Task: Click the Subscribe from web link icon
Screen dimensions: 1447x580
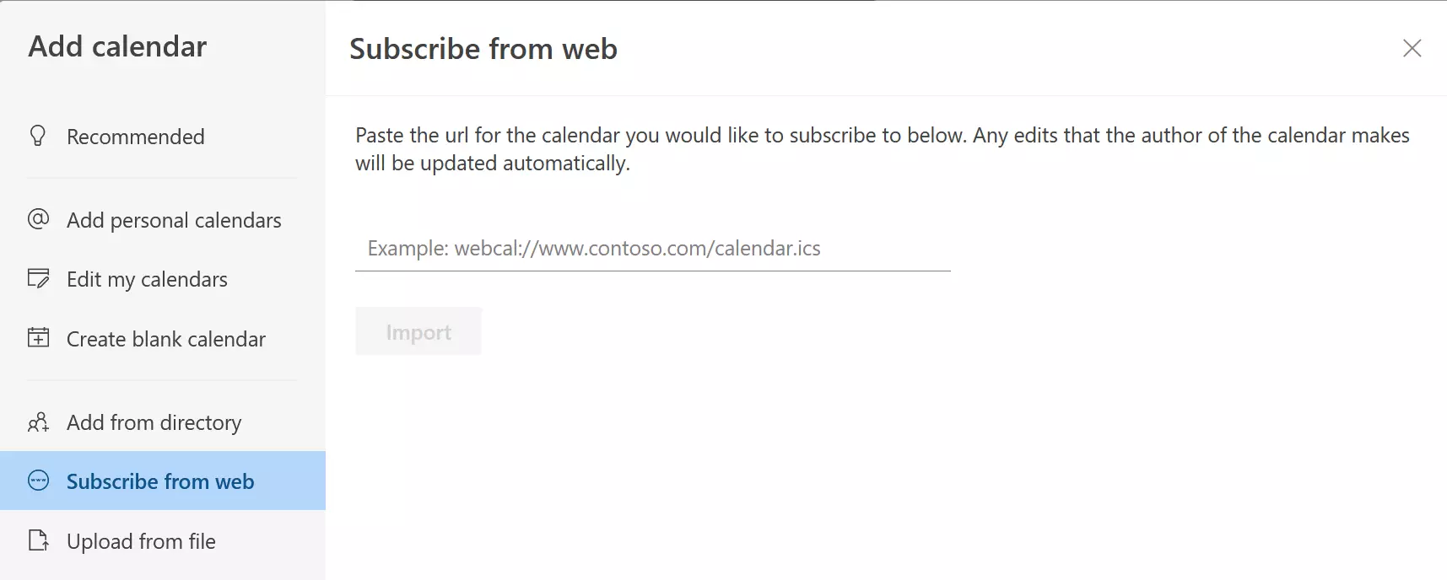Action: coord(38,481)
